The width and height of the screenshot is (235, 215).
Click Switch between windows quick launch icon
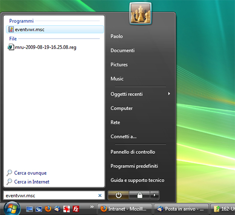click(x=39, y=209)
